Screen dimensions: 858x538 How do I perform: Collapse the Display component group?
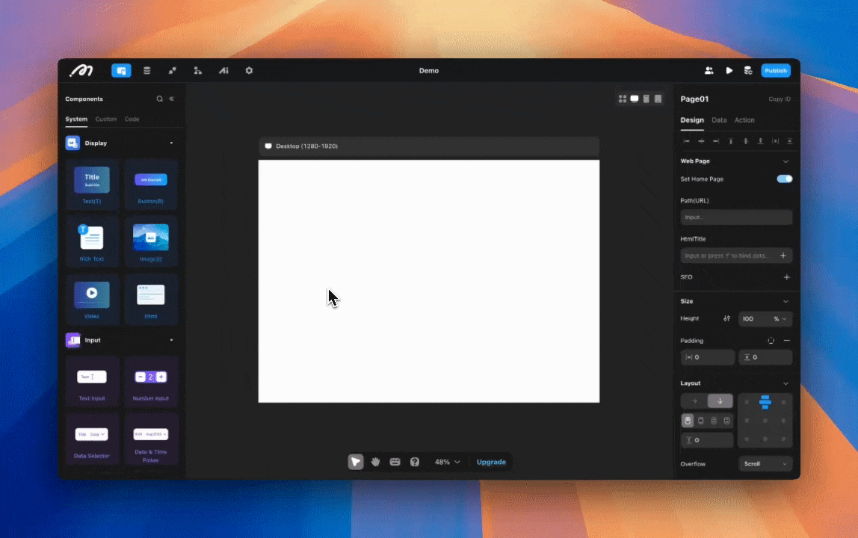(x=171, y=143)
